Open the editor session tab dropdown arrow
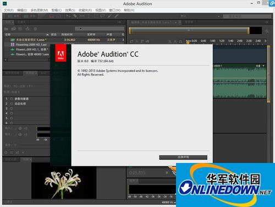This screenshot has height=207, width=275. [176, 23]
